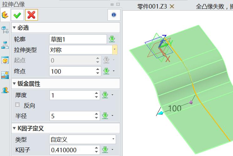Toggle the 反向 checkbox
The height and width of the screenshot is (156, 233).
click(17, 105)
